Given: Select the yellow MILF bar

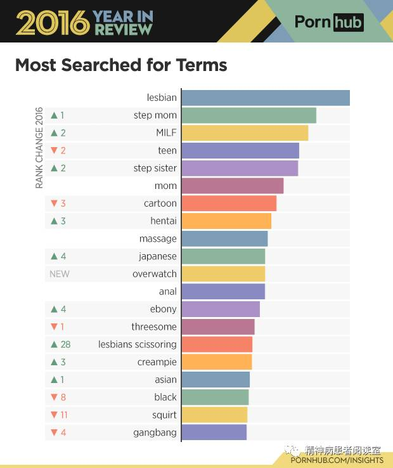Looking at the screenshot, I should click(245, 133).
